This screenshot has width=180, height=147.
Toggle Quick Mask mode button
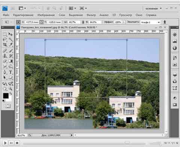(x=8, y=106)
